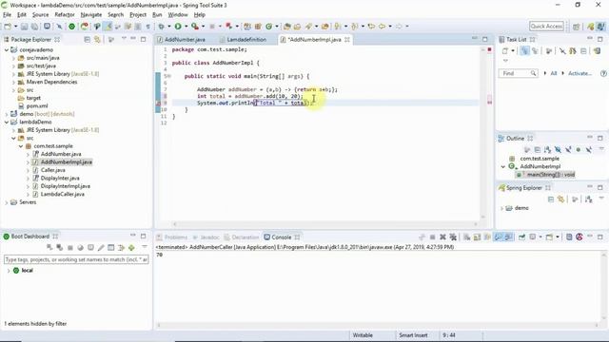Click Activate... link in Task List
Image resolution: width=609 pixels, height=342 pixels.
(x=580, y=73)
